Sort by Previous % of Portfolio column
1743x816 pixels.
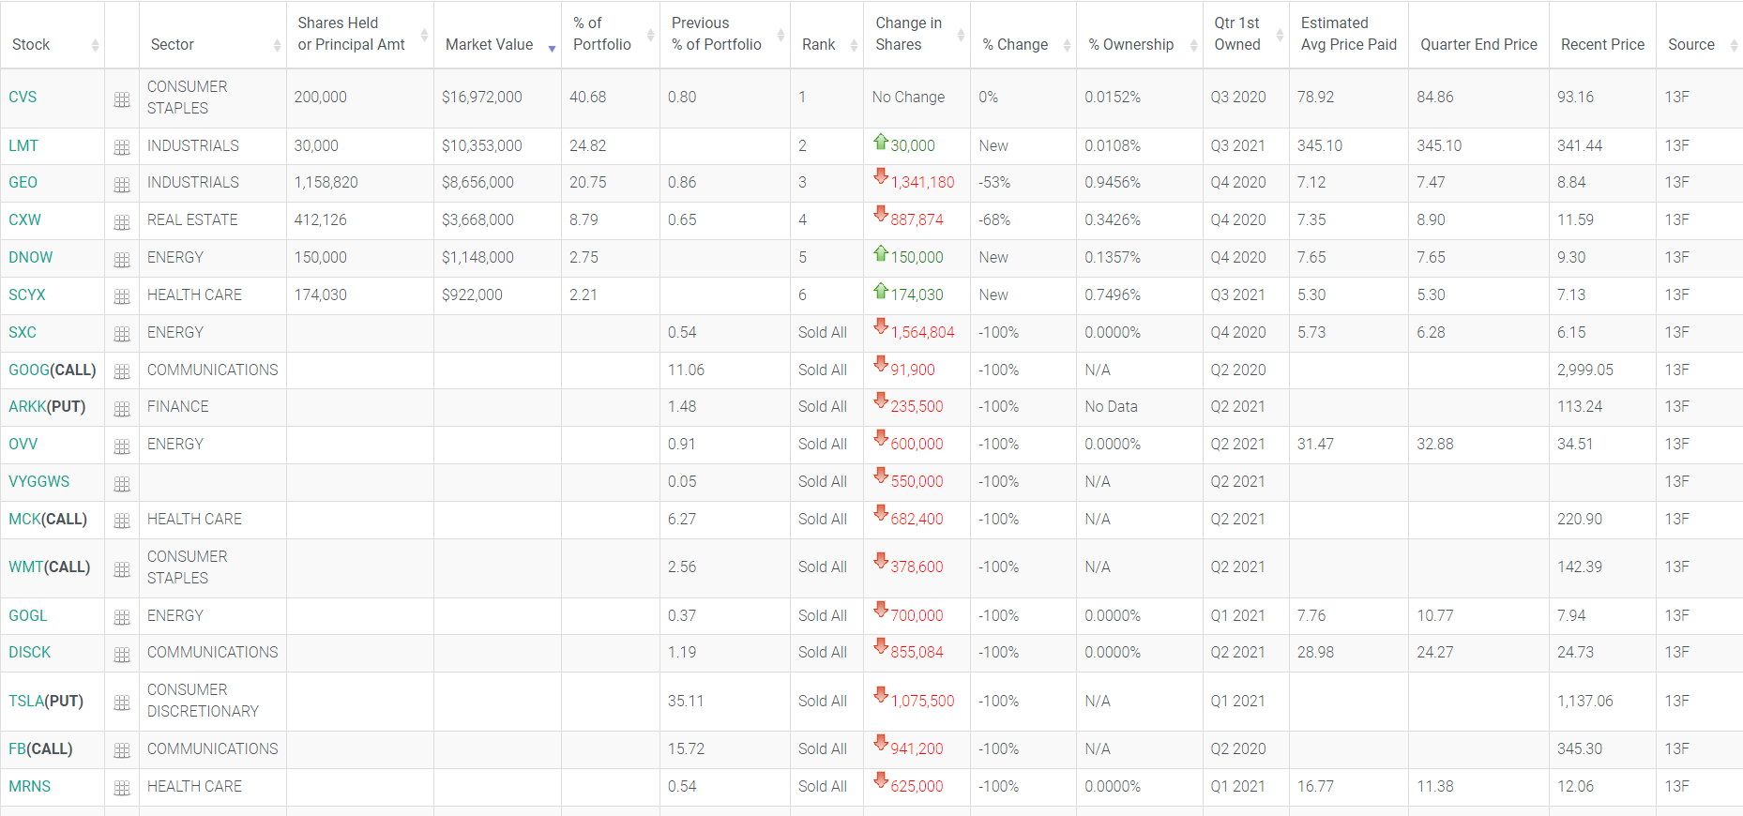click(724, 35)
